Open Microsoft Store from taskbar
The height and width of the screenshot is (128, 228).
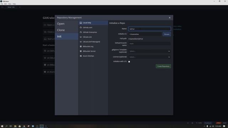point(20,126)
